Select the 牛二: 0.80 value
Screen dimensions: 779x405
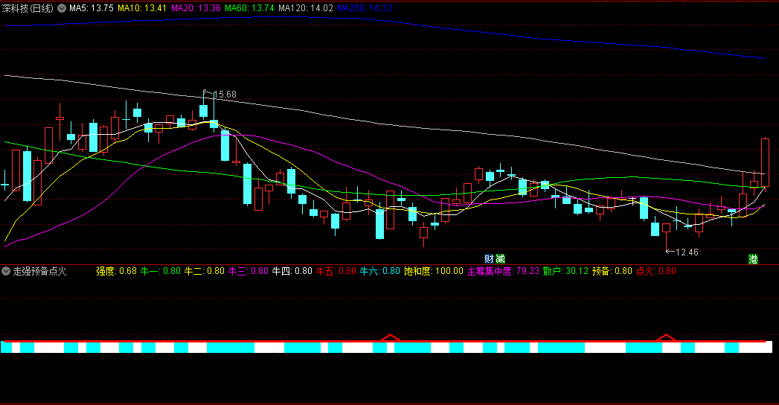tap(204, 271)
